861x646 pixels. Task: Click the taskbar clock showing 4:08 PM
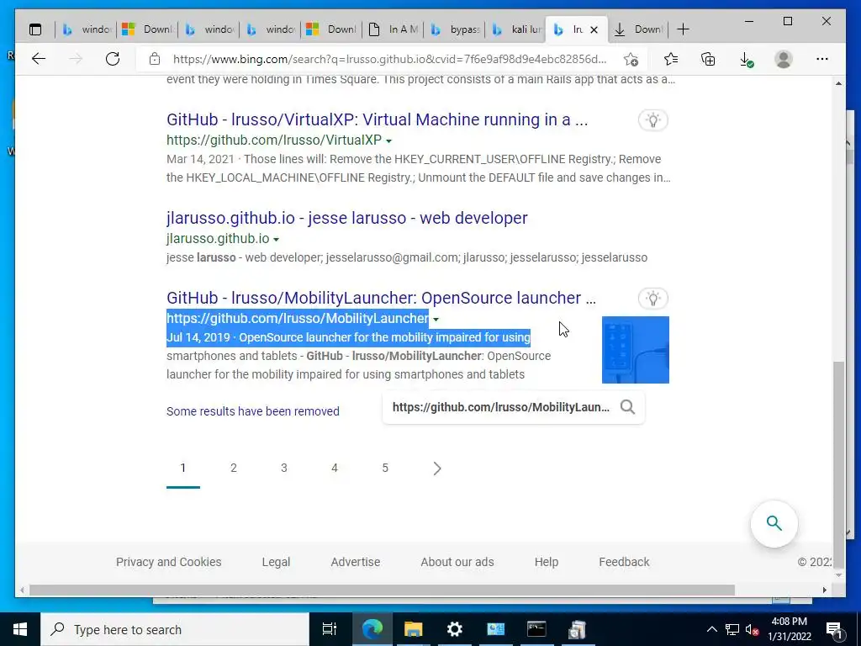click(x=790, y=629)
